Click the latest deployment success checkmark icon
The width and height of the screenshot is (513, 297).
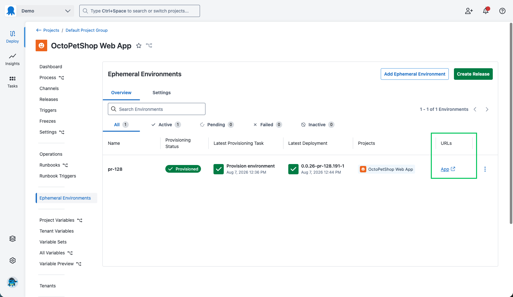[x=293, y=169]
